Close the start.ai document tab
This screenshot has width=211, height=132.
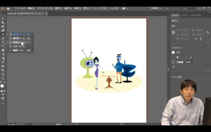(46, 14)
